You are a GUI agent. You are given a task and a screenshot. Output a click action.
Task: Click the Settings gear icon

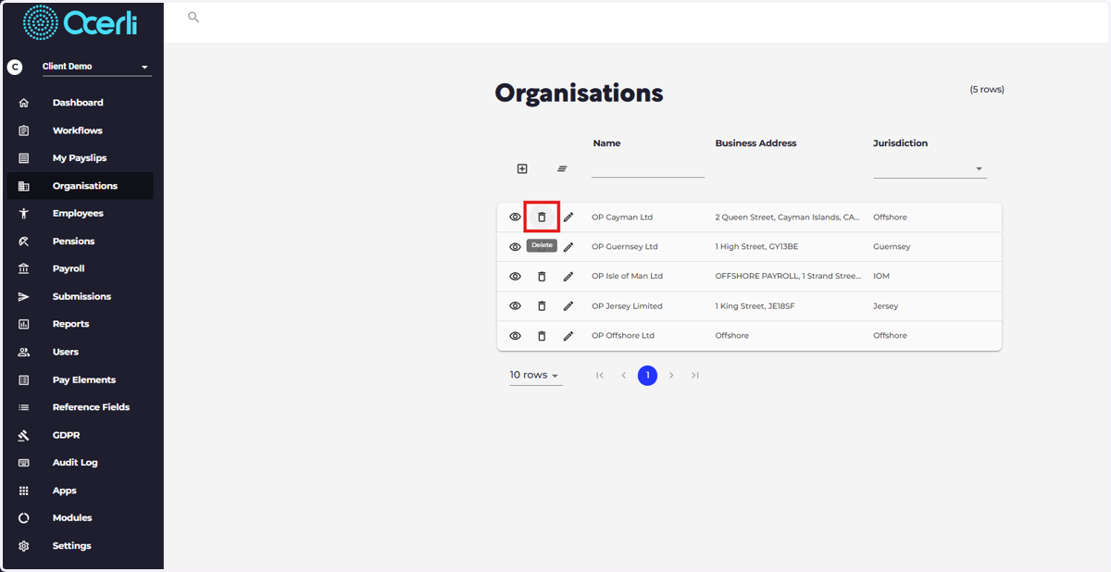pyautogui.click(x=24, y=546)
